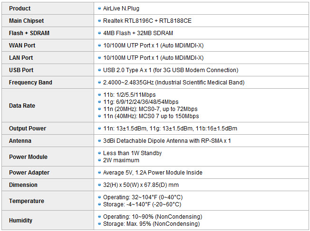This screenshot has width=310, height=231.
Task: Select the bullet before 4MB Flash + 32MB SDRAM
Action: coord(99,33)
